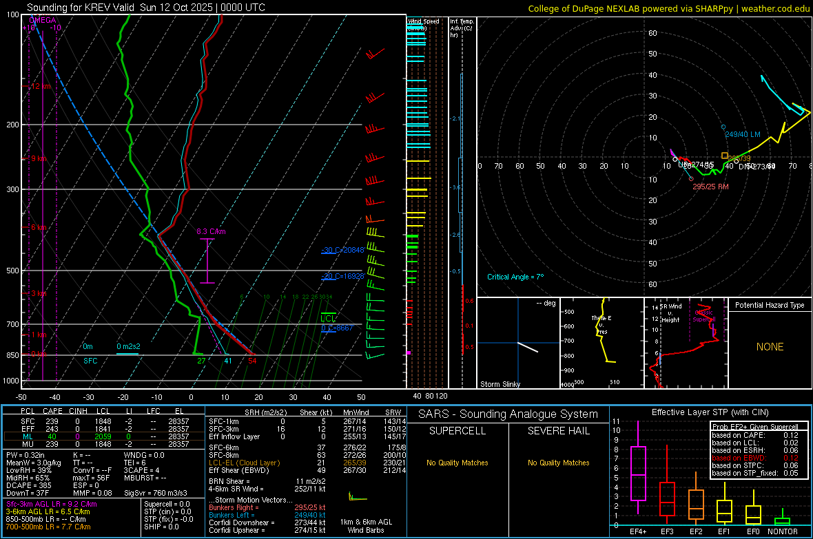Viewport: 813px width, 539px height.
Task: Click the '0 C=8667'' freezing level label
Action: point(337,328)
